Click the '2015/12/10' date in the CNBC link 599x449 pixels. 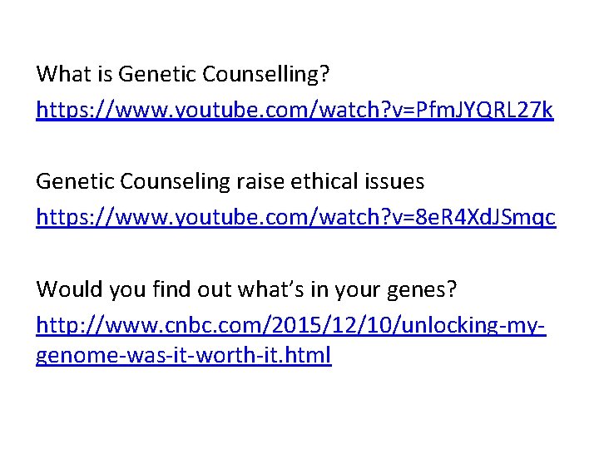(x=332, y=325)
